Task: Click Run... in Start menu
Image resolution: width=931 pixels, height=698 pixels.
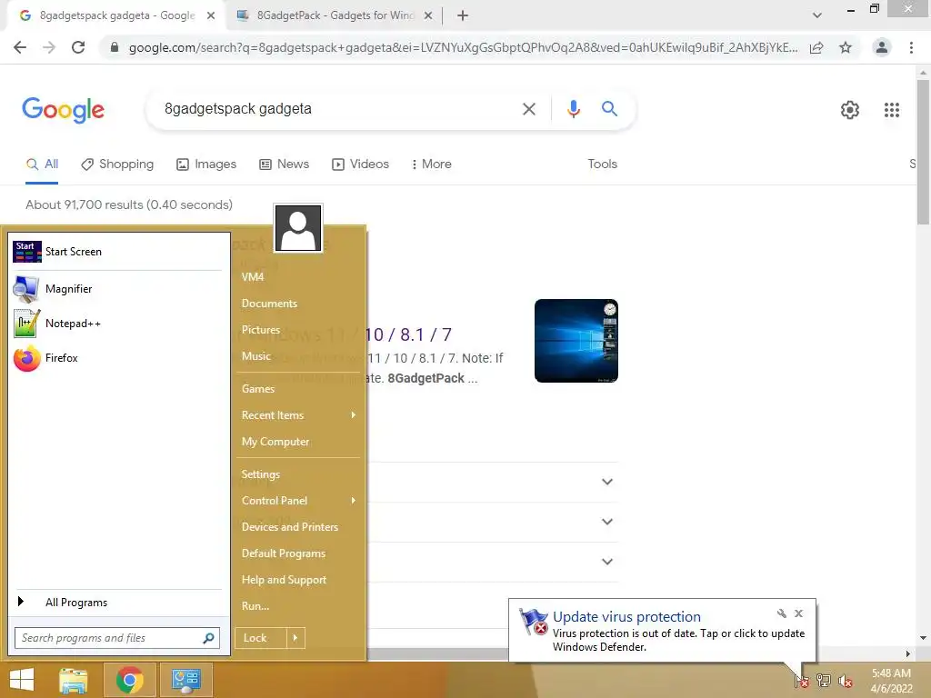Action: (298, 606)
